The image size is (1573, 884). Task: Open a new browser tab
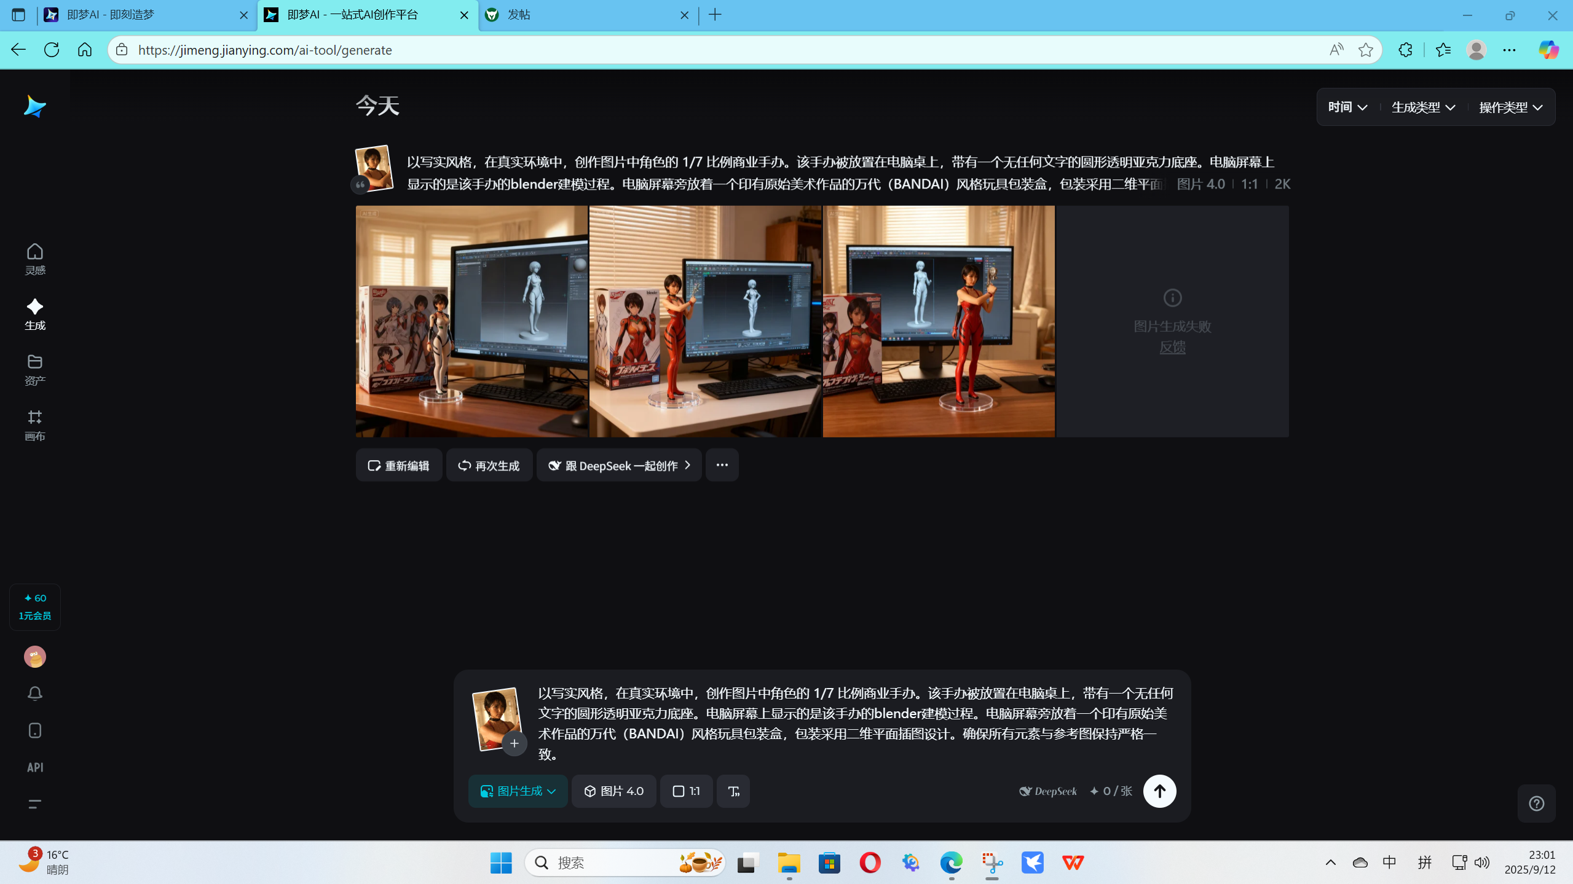click(715, 15)
